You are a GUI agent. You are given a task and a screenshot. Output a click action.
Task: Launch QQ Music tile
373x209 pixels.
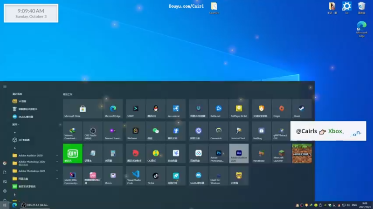tap(156, 153)
